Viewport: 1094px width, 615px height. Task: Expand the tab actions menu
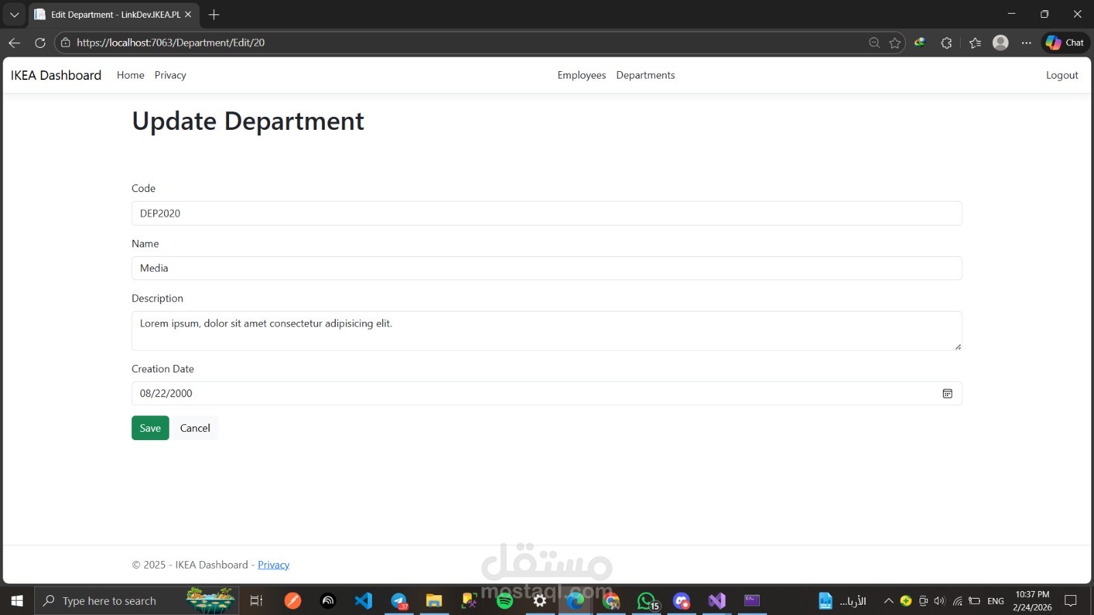[x=14, y=14]
